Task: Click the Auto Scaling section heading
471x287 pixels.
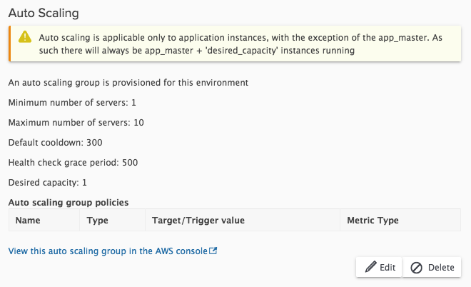Action: [x=44, y=13]
